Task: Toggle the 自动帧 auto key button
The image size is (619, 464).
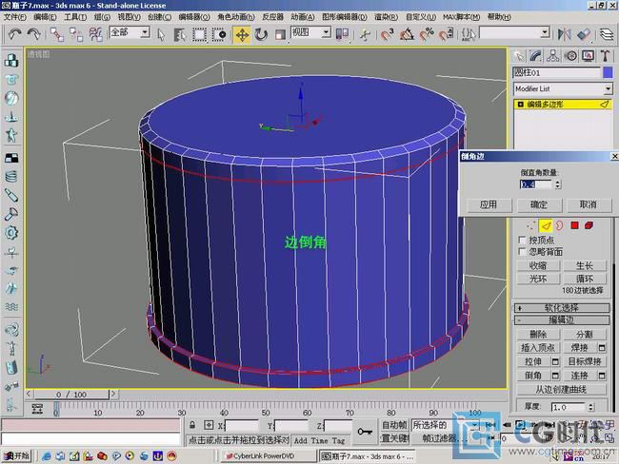Action: tap(394, 425)
